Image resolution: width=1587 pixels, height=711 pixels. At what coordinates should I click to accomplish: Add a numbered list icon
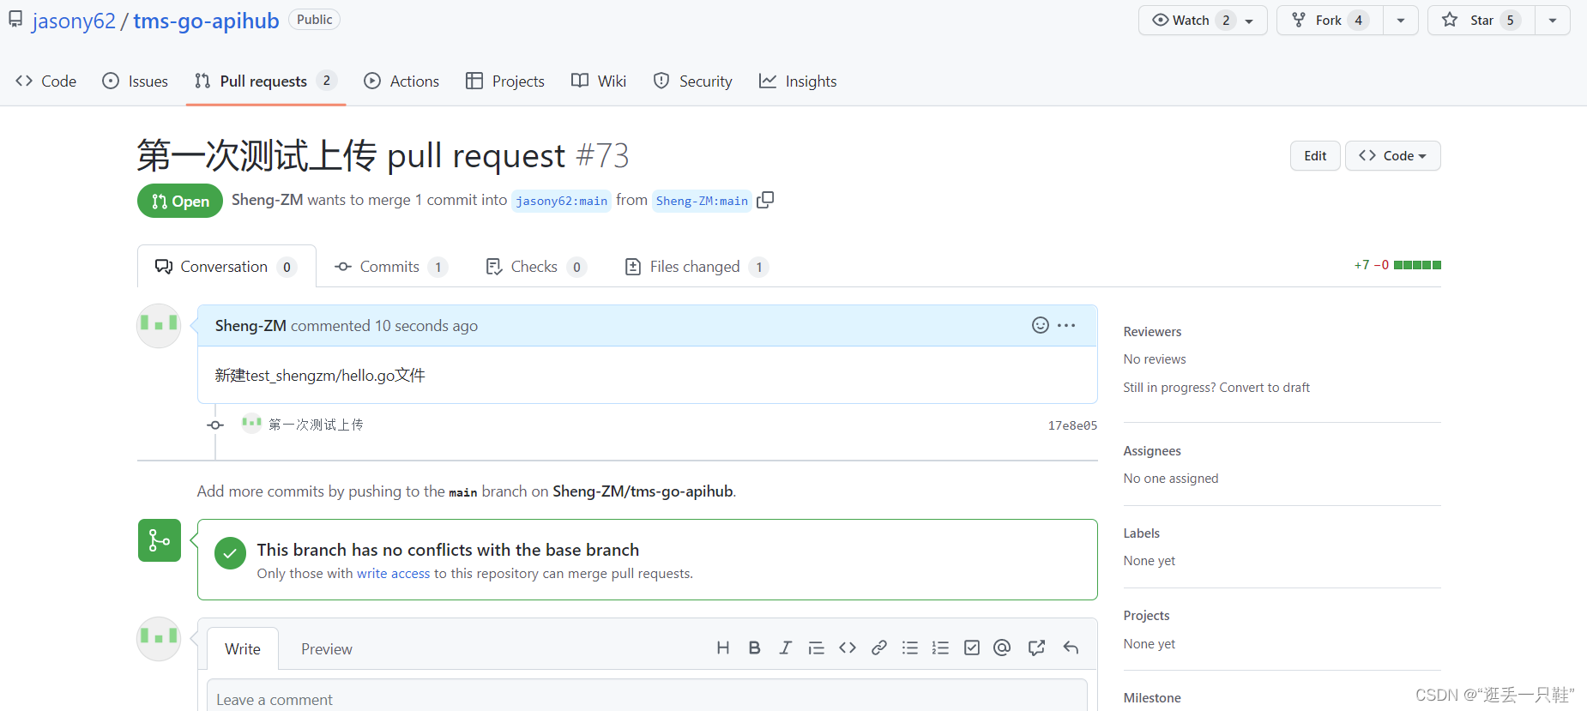pyautogui.click(x=940, y=648)
